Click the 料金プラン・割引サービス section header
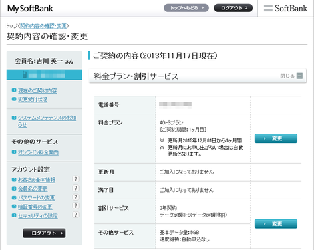This screenshot has width=314, height=250. click(198, 76)
